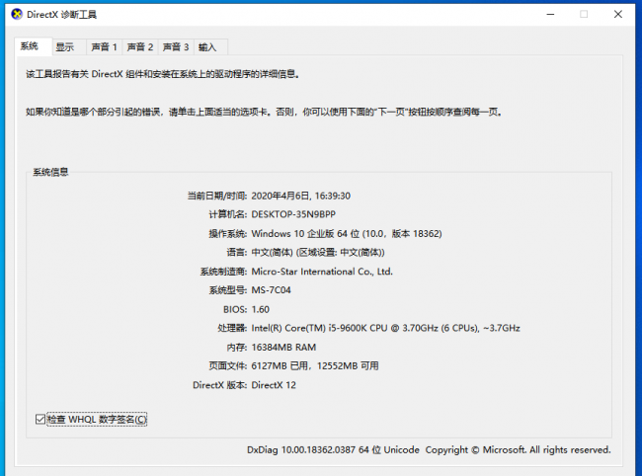
Task: Click the maximize button in title bar
Action: point(584,15)
